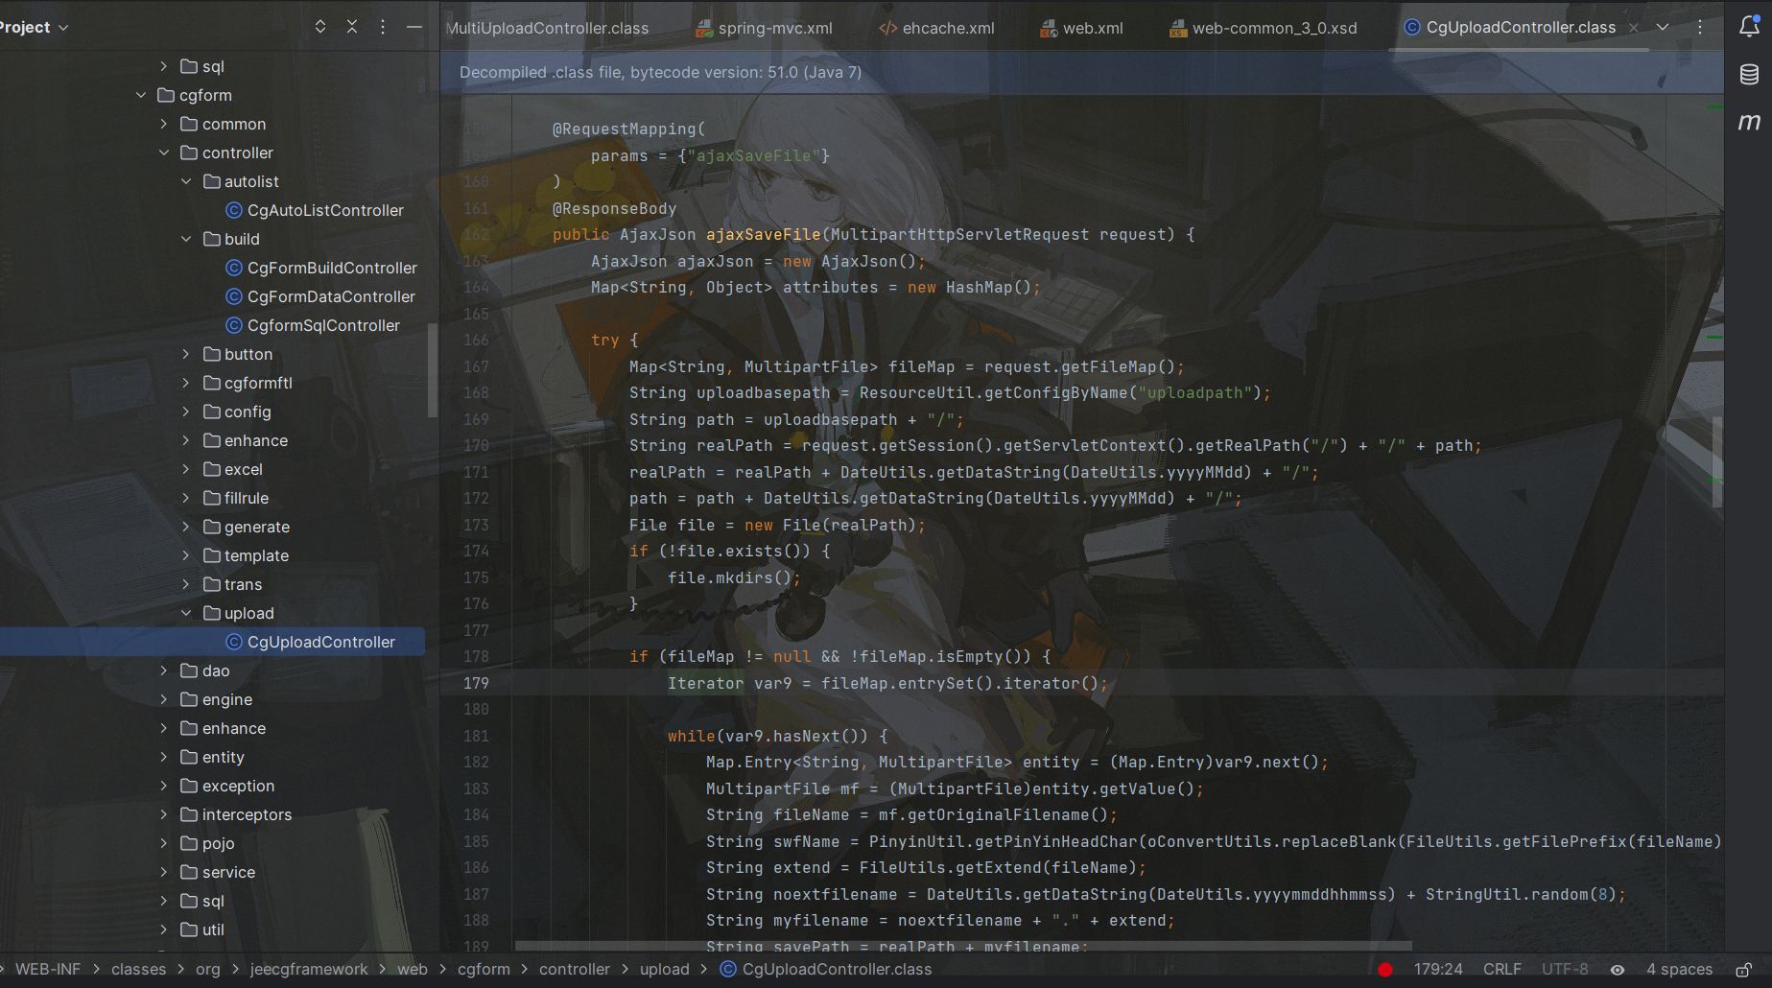Select the generate folder
The image size is (1772, 988).
[247, 527]
